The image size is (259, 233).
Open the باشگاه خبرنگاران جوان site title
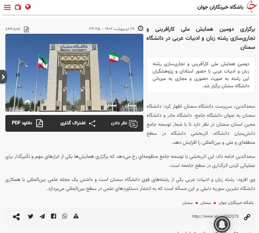point(220,7)
